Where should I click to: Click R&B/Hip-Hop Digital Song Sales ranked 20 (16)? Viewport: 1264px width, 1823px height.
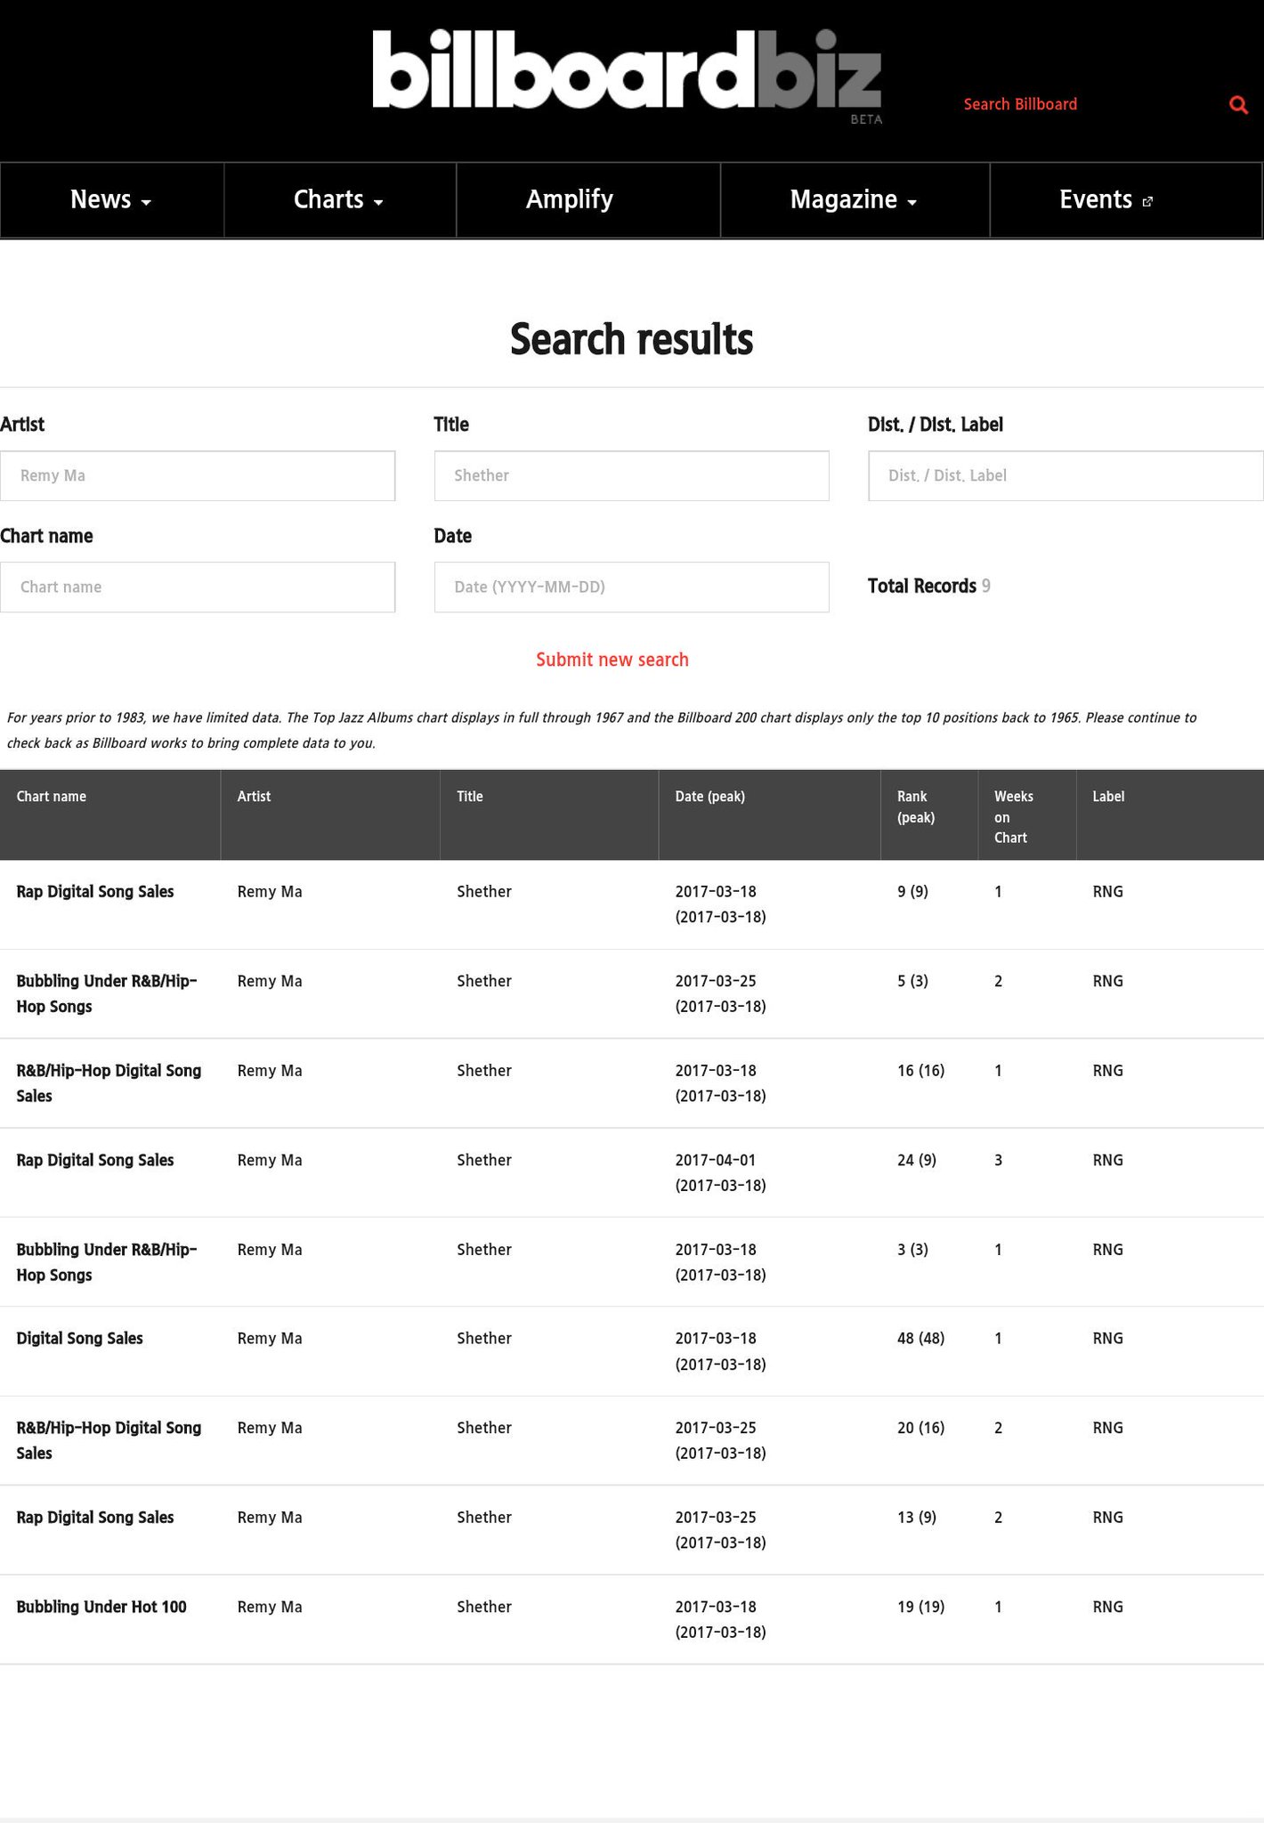(x=109, y=1440)
